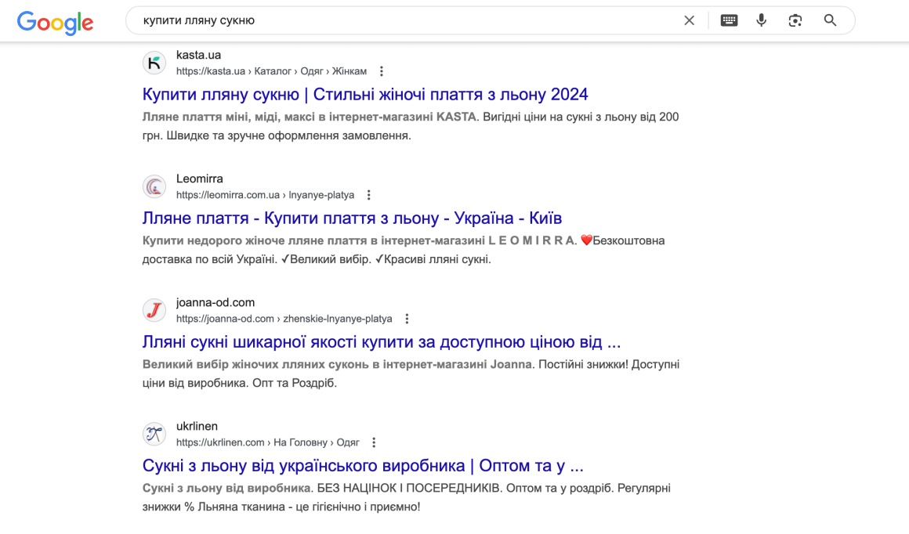Click the magnifying glass search button
Image resolution: width=909 pixels, height=534 pixels.
point(830,20)
